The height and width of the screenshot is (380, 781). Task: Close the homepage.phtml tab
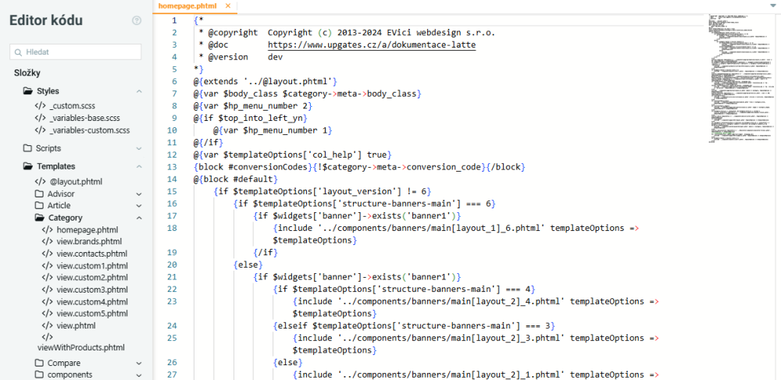pyautogui.click(x=227, y=5)
